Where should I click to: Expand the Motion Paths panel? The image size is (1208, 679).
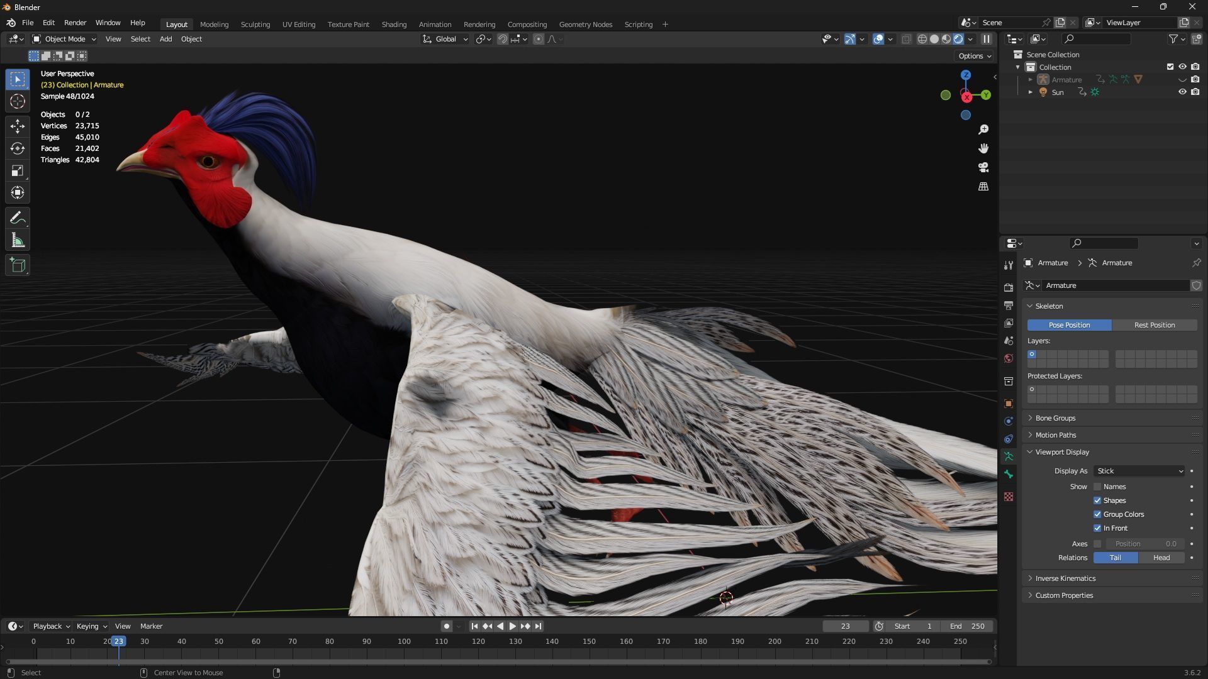click(x=1055, y=435)
